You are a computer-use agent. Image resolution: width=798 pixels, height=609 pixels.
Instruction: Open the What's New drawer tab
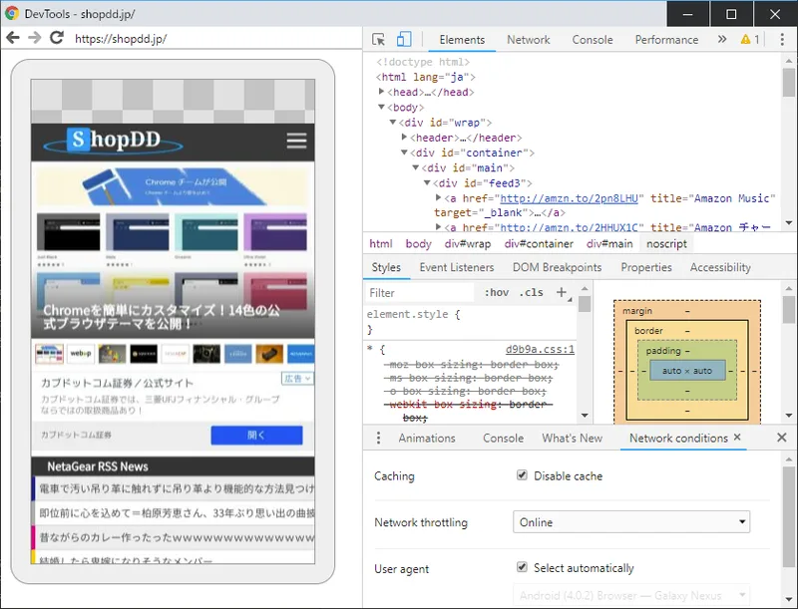tap(573, 438)
